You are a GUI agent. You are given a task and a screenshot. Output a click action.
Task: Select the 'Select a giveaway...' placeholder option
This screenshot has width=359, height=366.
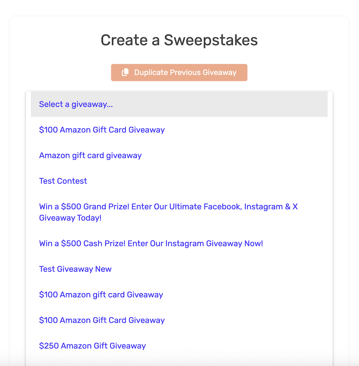click(x=76, y=104)
